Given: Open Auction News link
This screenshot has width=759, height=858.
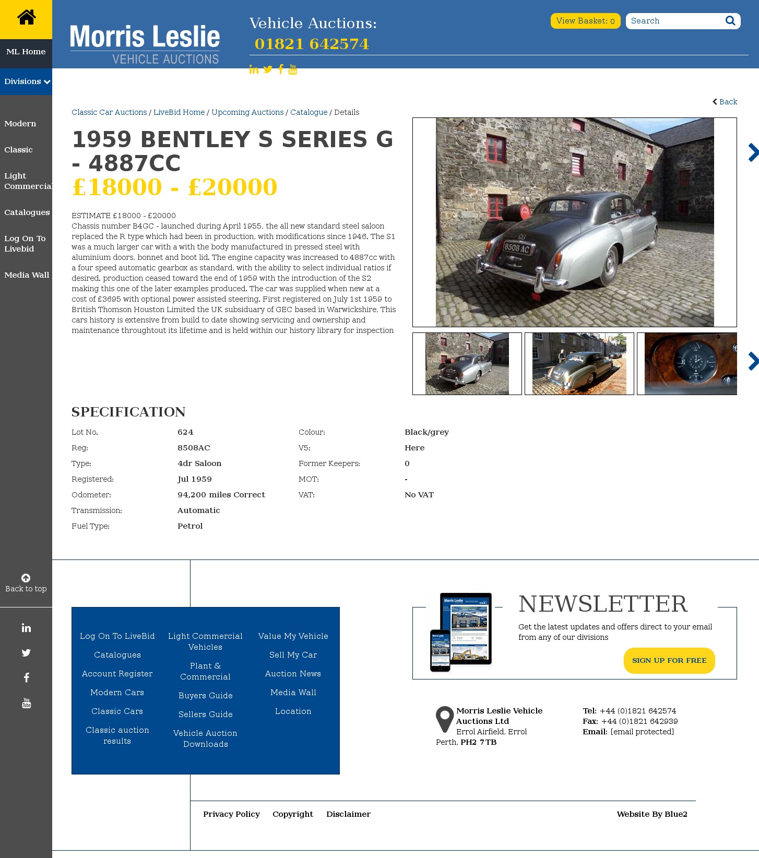Looking at the screenshot, I should click(293, 674).
